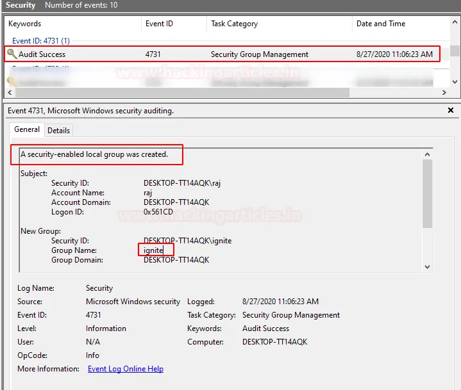Select the Security Group Management event row

tap(259, 54)
